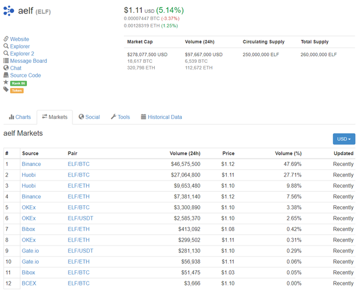Open ELF/ETH pair in row 10
Image resolution: width=359 pixels, height=291 pixels.
(79, 261)
